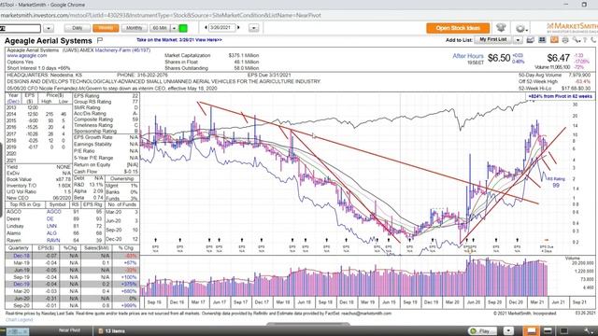Open the Take on the Market View Here link
Screen dimensions: 598x336
point(178,39)
